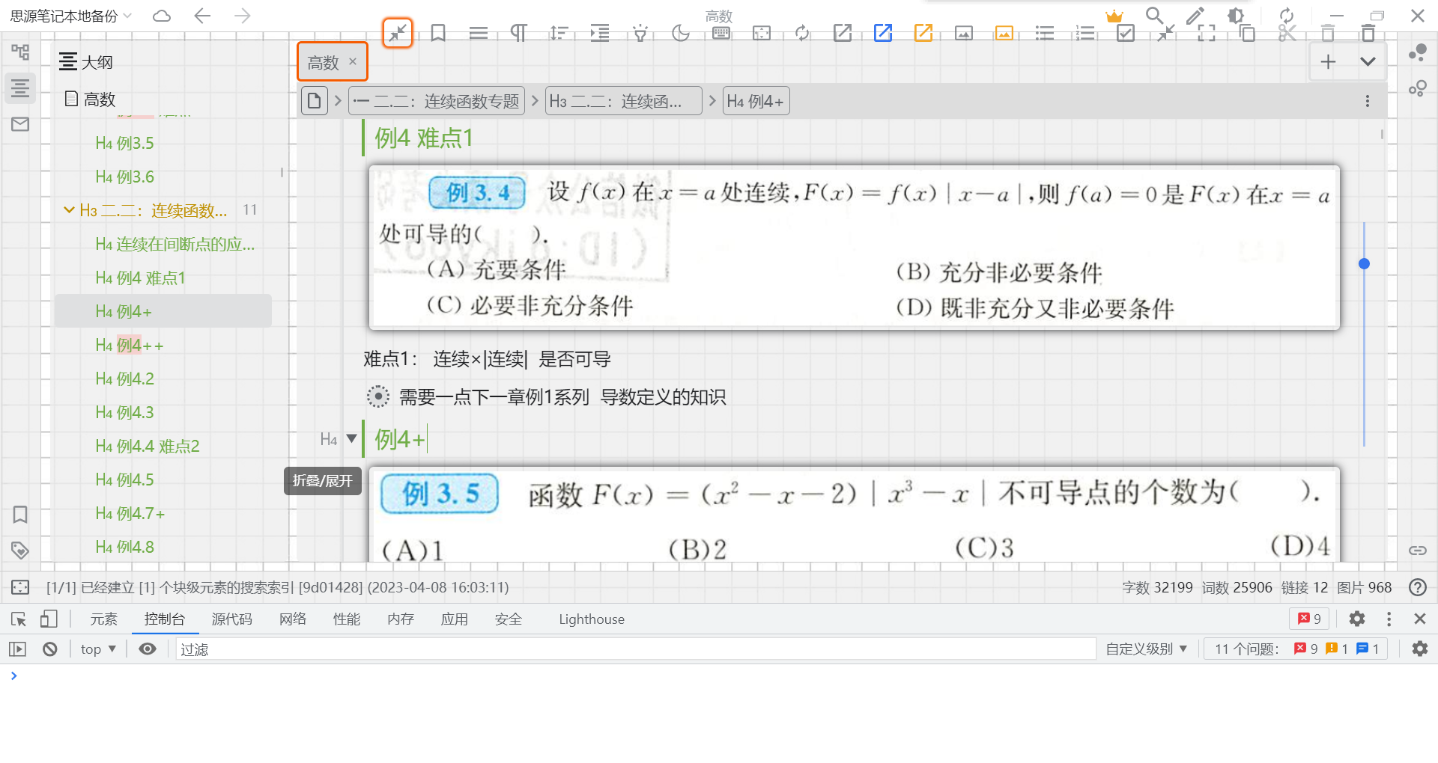This screenshot has width=1438, height=763.
Task: Click the eye icon to create live expression
Action: click(147, 649)
